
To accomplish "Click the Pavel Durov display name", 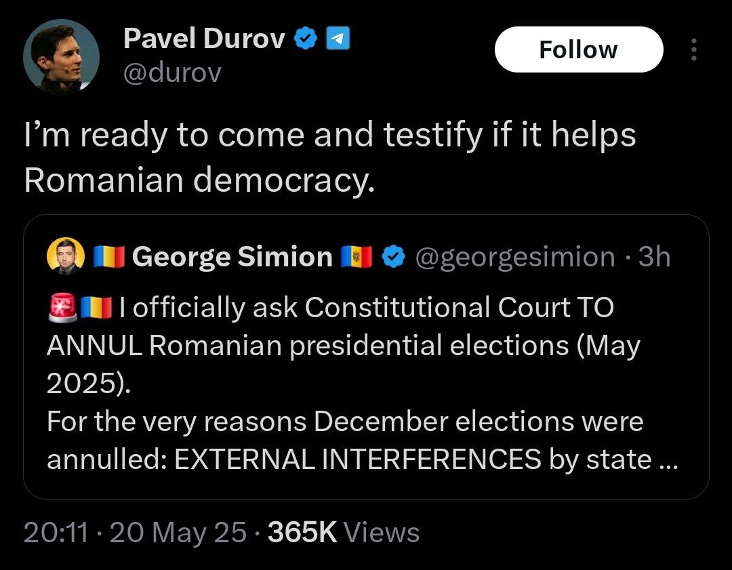I will click(x=204, y=41).
